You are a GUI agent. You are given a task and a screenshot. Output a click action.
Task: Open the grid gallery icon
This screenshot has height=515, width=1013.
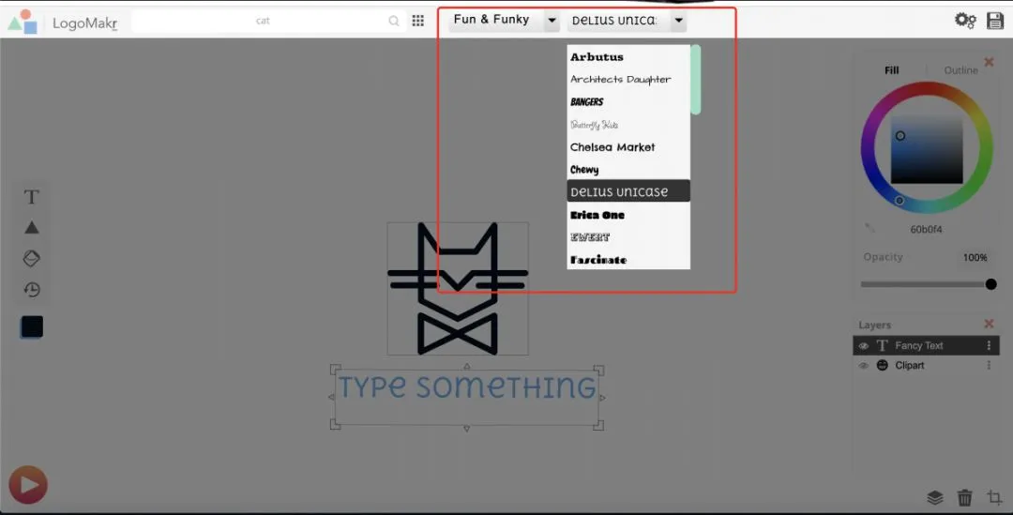pyautogui.click(x=418, y=21)
